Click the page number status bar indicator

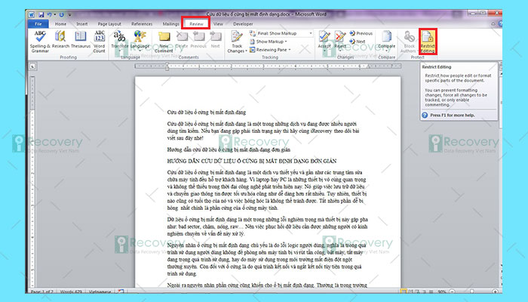pyautogui.click(x=41, y=291)
